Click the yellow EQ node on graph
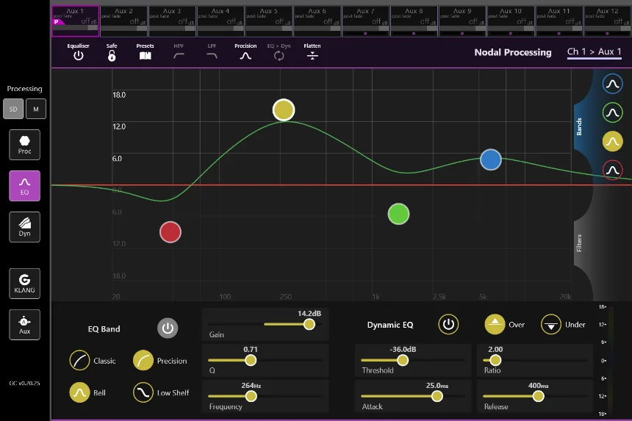This screenshot has width=632, height=421. [284, 110]
